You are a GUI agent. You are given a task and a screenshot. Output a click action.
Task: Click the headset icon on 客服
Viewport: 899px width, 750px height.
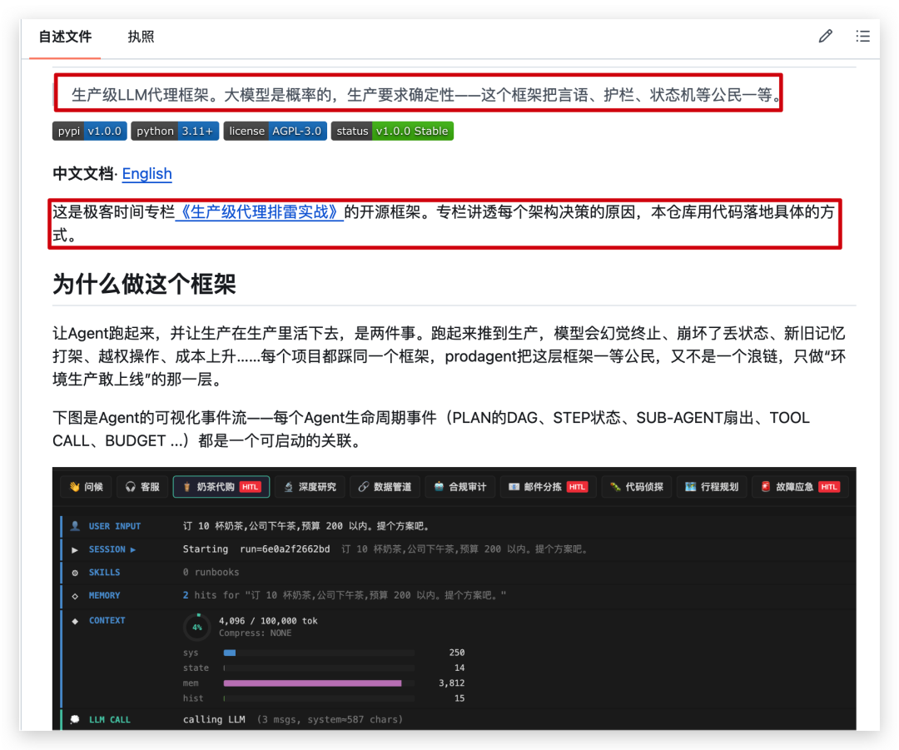coord(130,487)
